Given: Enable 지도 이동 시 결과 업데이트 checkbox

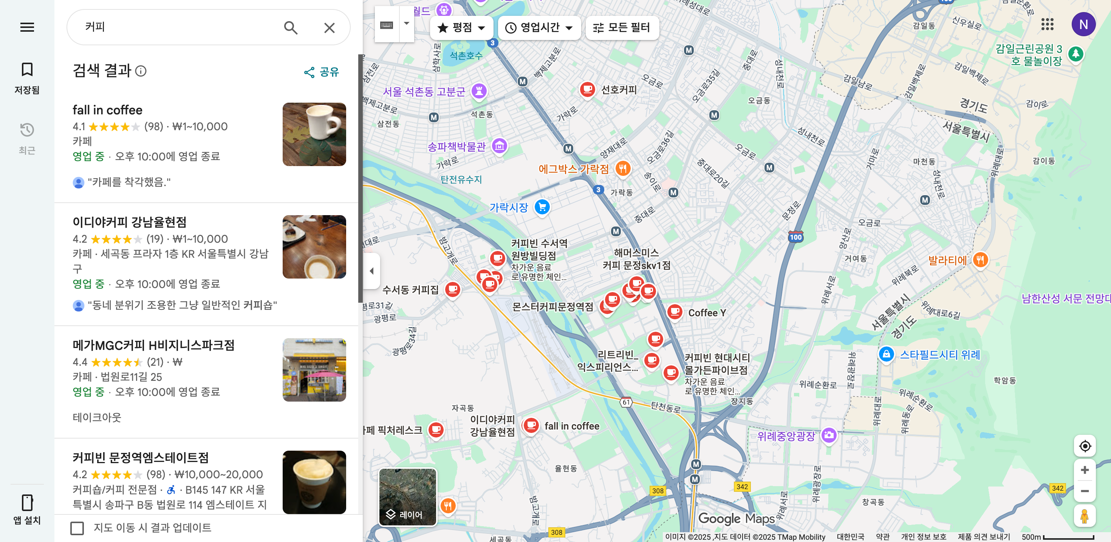Looking at the screenshot, I should pos(77,528).
